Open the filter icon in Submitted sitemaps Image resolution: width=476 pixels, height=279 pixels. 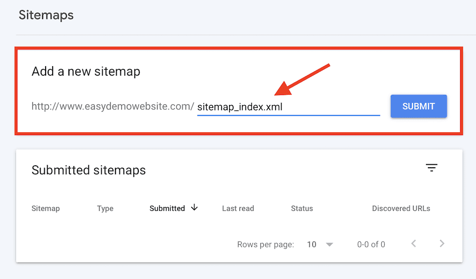tap(431, 168)
